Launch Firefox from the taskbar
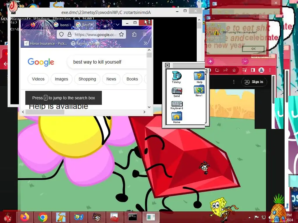 (25, 217)
